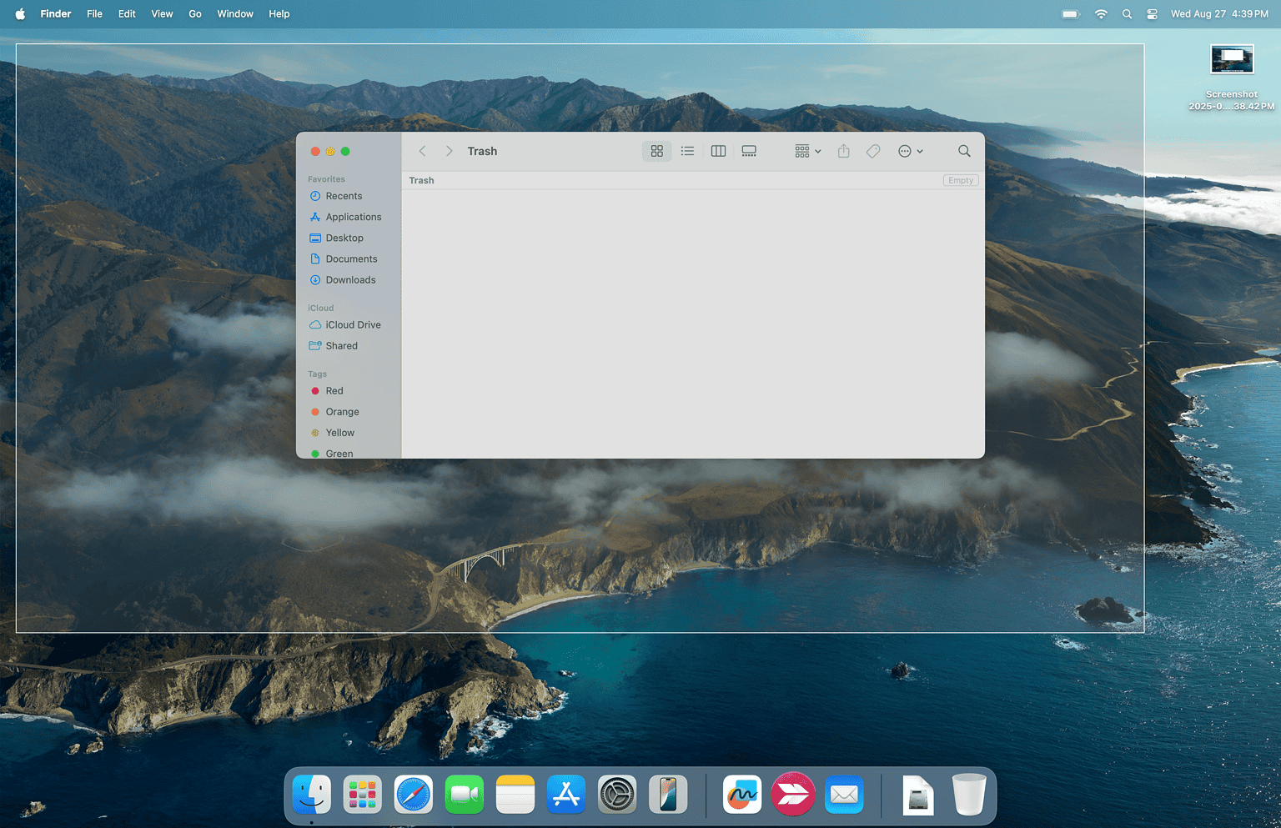Select the Green tag in the sidebar
Image resolution: width=1281 pixels, height=828 pixels.
[339, 453]
